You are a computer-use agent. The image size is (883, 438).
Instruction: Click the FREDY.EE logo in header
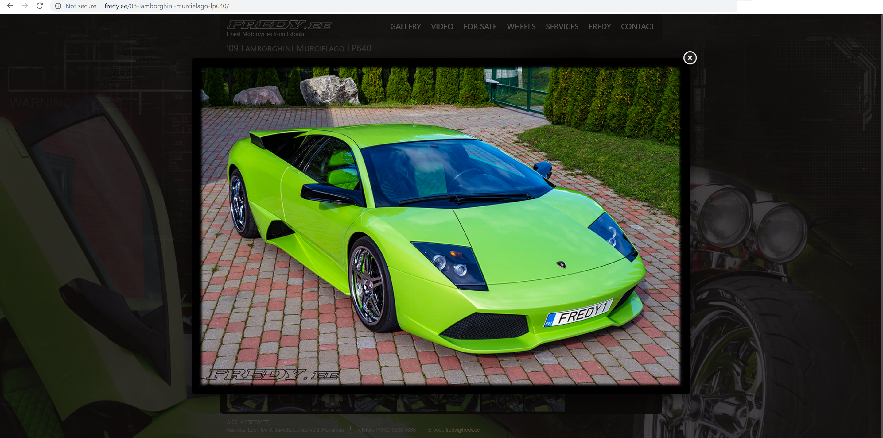pos(279,25)
